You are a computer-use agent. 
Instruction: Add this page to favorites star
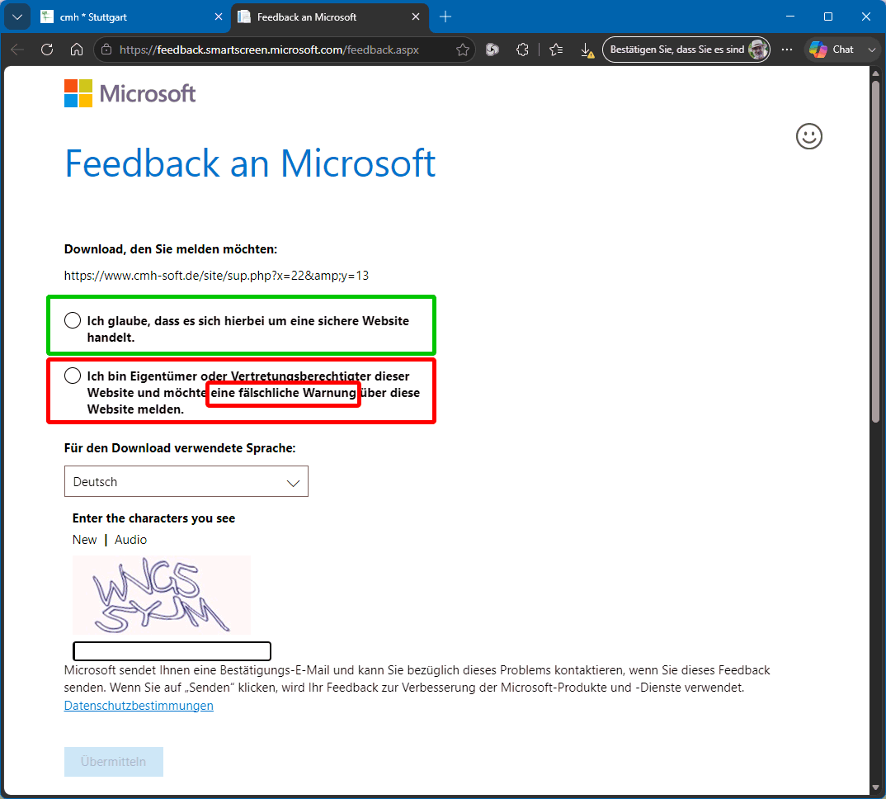coord(463,50)
